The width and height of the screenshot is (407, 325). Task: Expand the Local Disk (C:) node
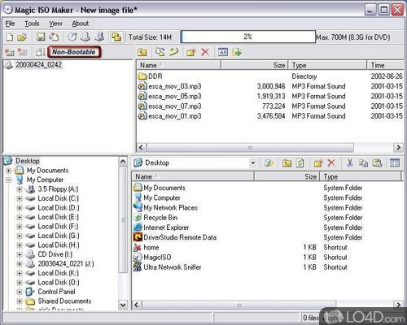[x=20, y=198]
